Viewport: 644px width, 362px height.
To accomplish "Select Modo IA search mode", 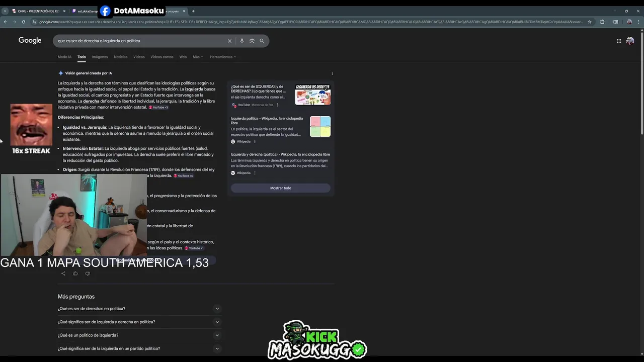I will (64, 57).
